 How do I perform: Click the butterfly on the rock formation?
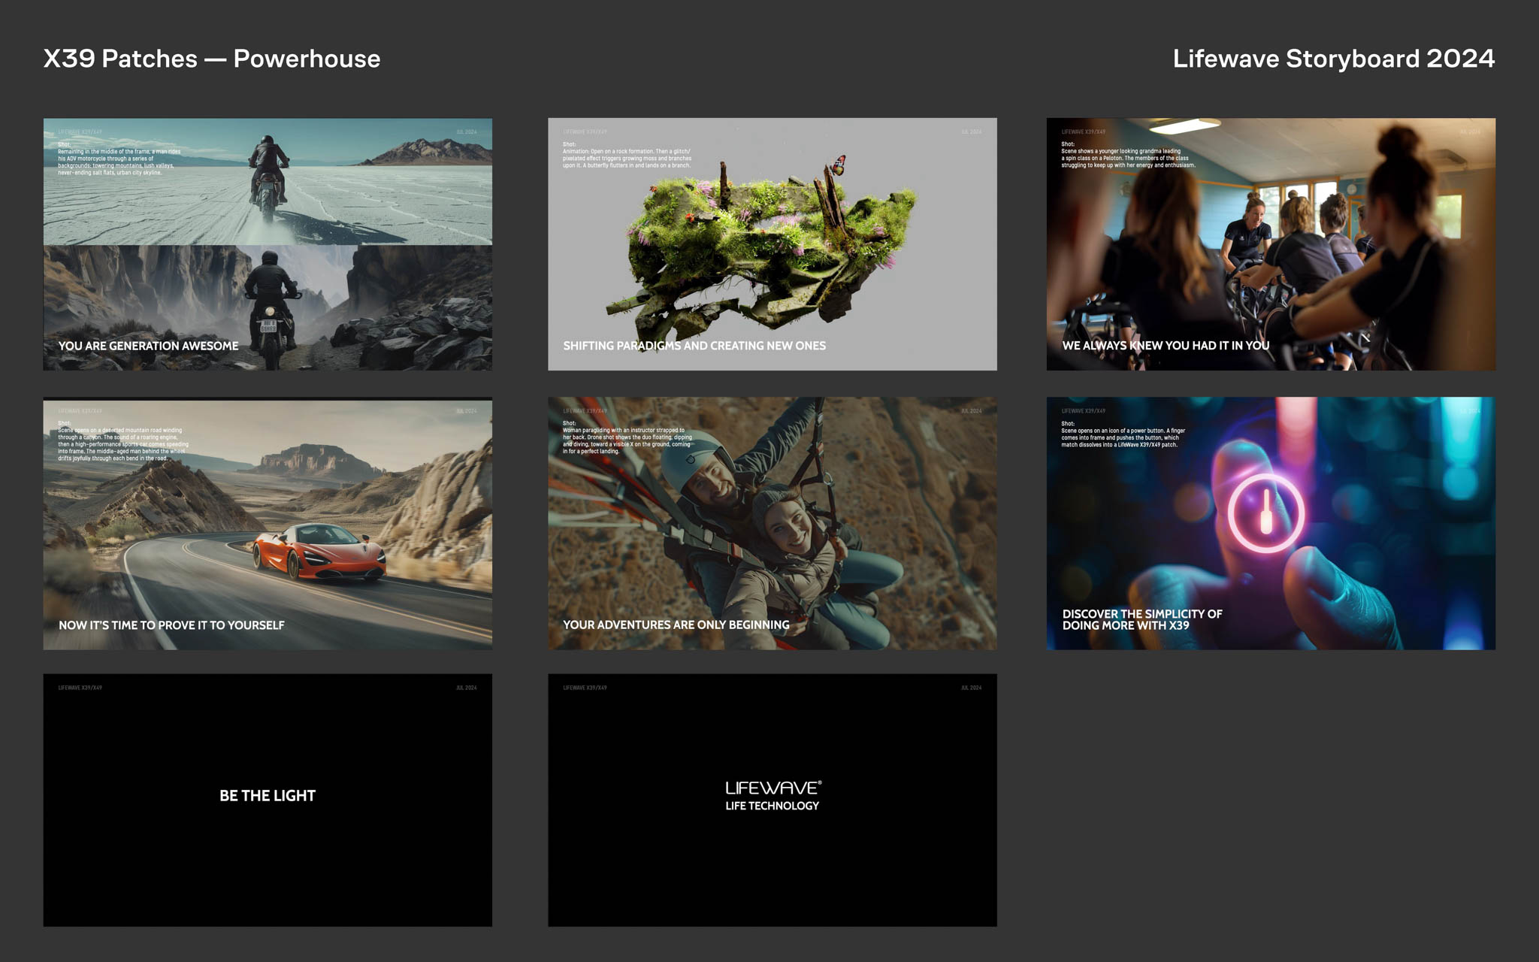click(839, 164)
